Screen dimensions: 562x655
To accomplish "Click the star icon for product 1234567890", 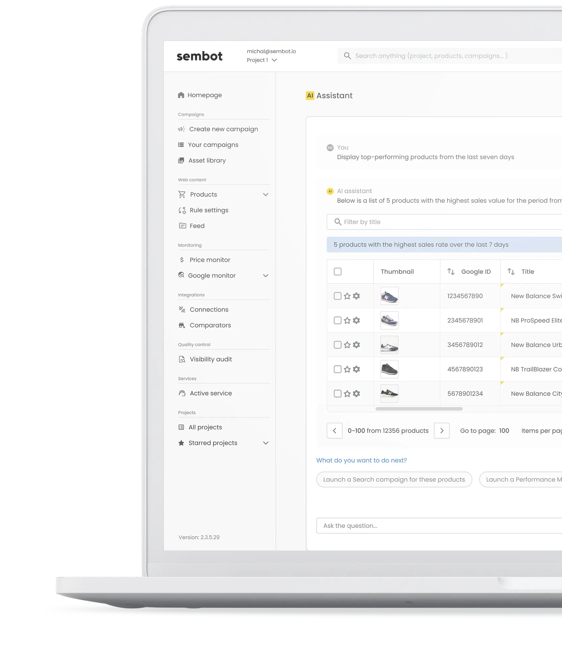I will [x=347, y=296].
